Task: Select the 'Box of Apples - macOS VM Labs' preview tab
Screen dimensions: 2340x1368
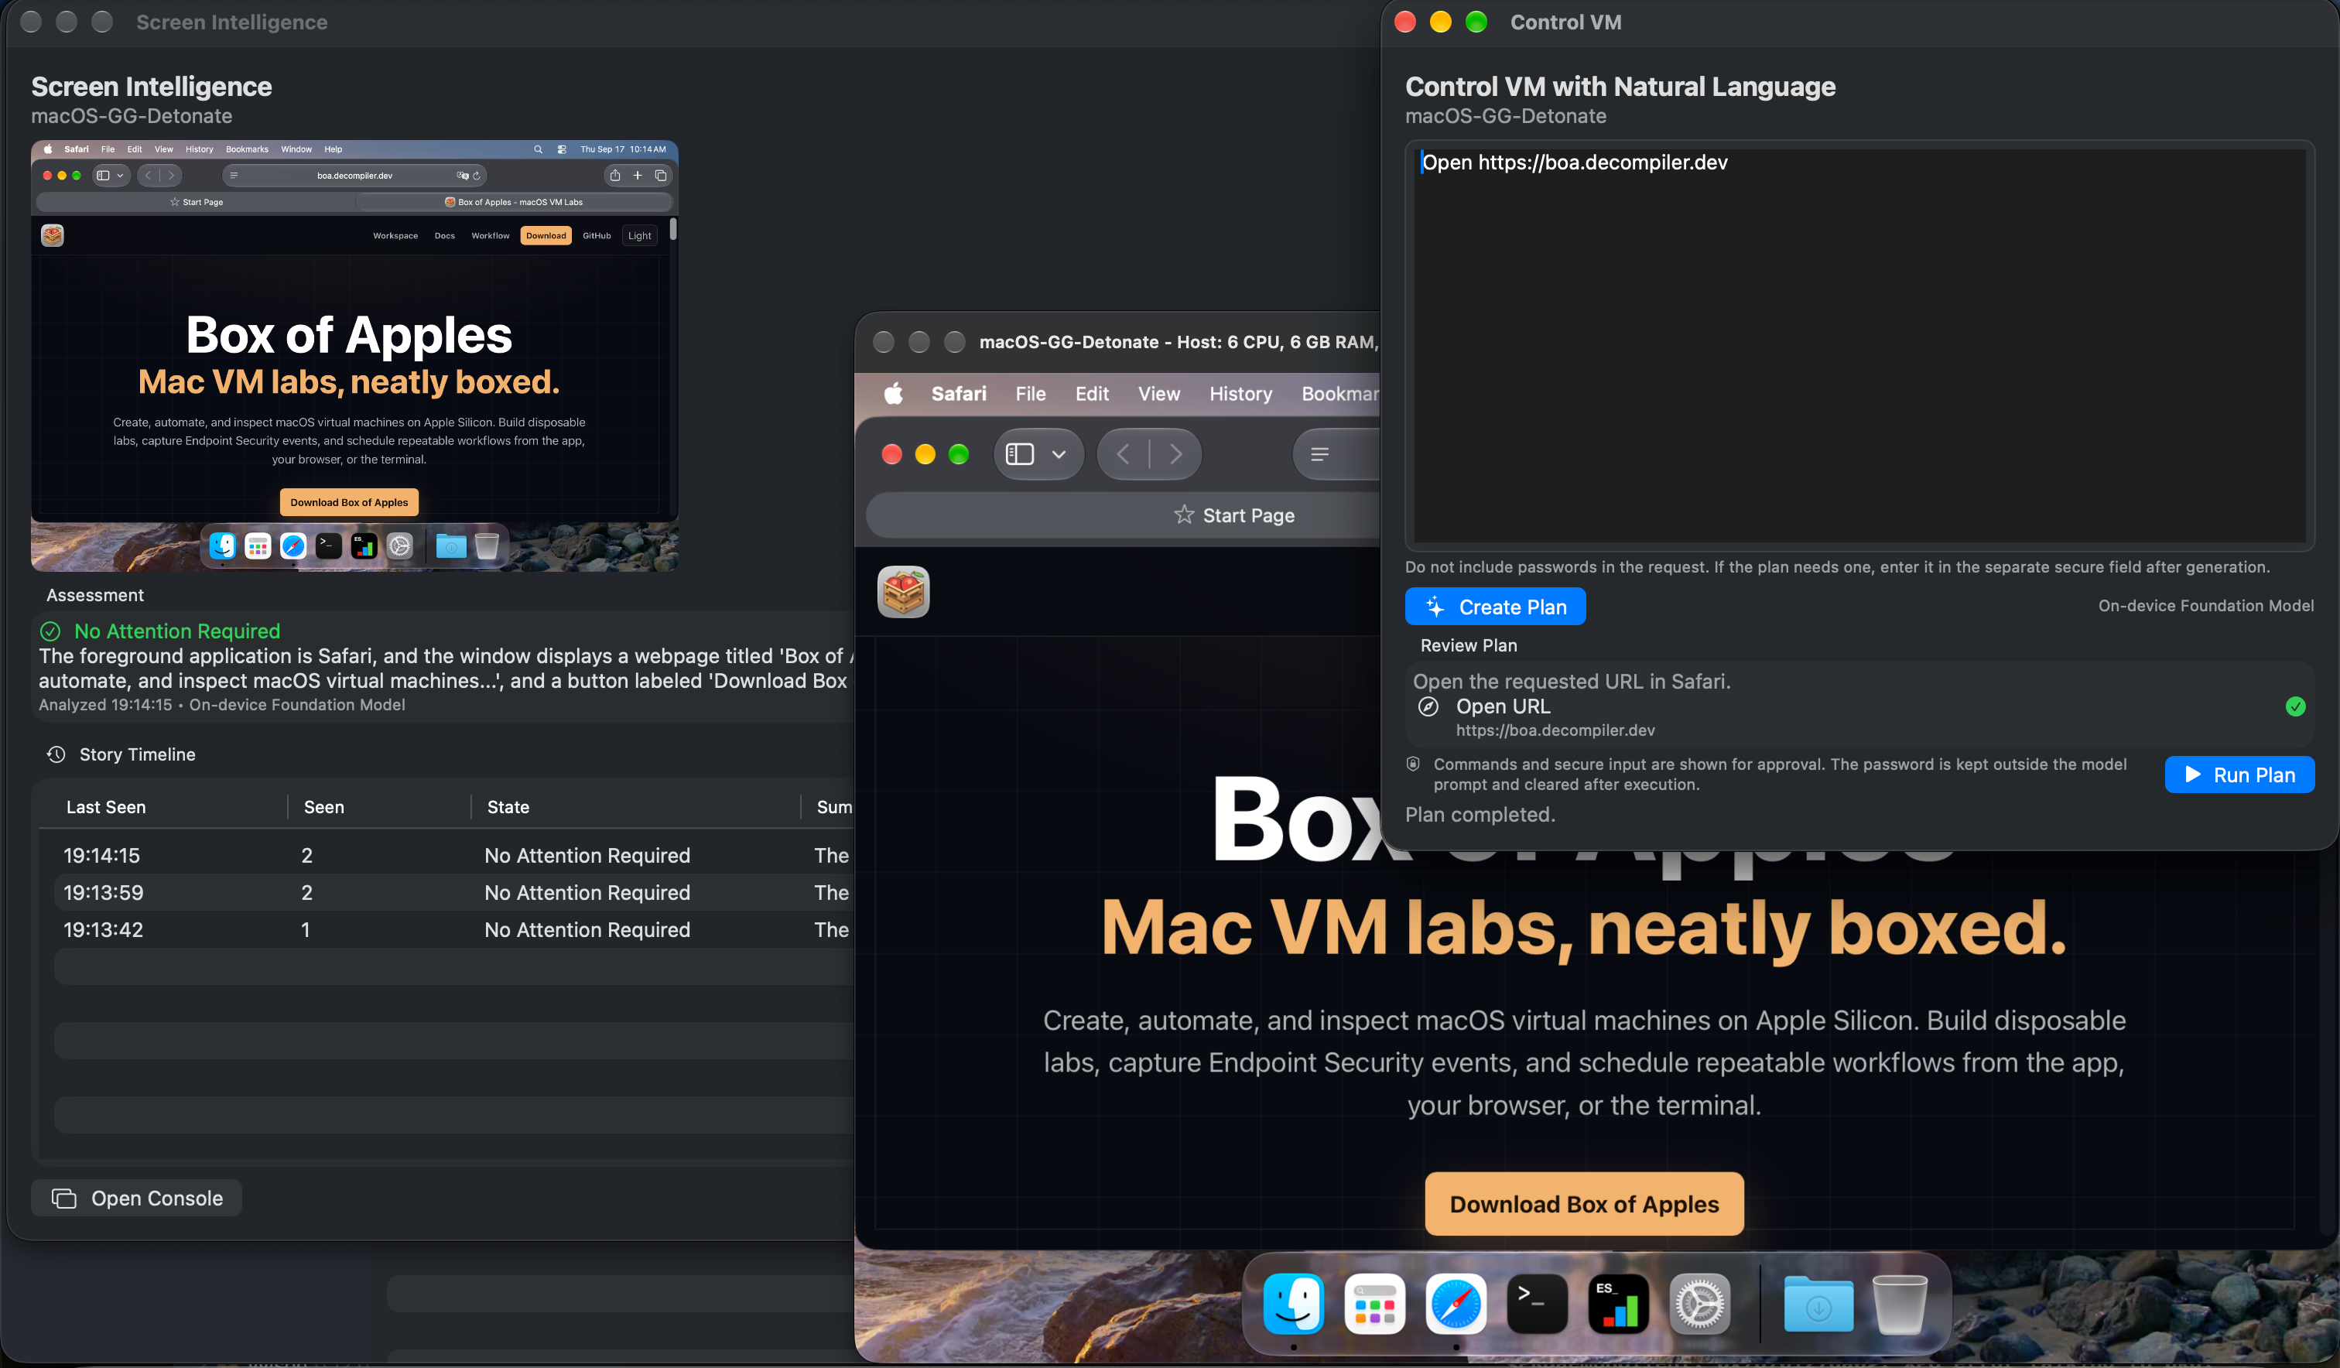Action: [514, 201]
